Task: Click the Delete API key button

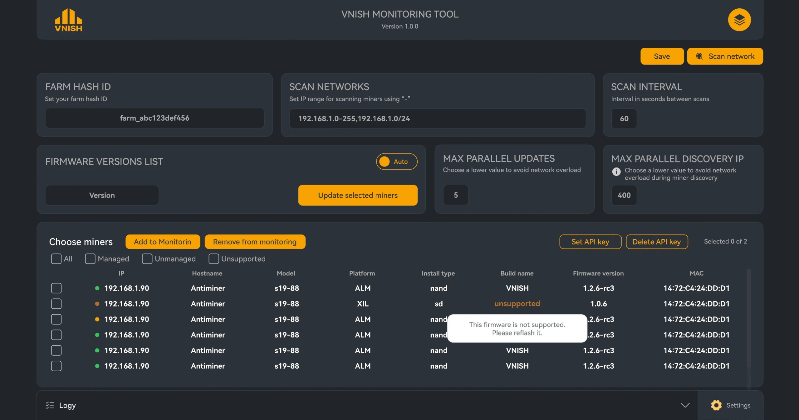Action: (657, 242)
